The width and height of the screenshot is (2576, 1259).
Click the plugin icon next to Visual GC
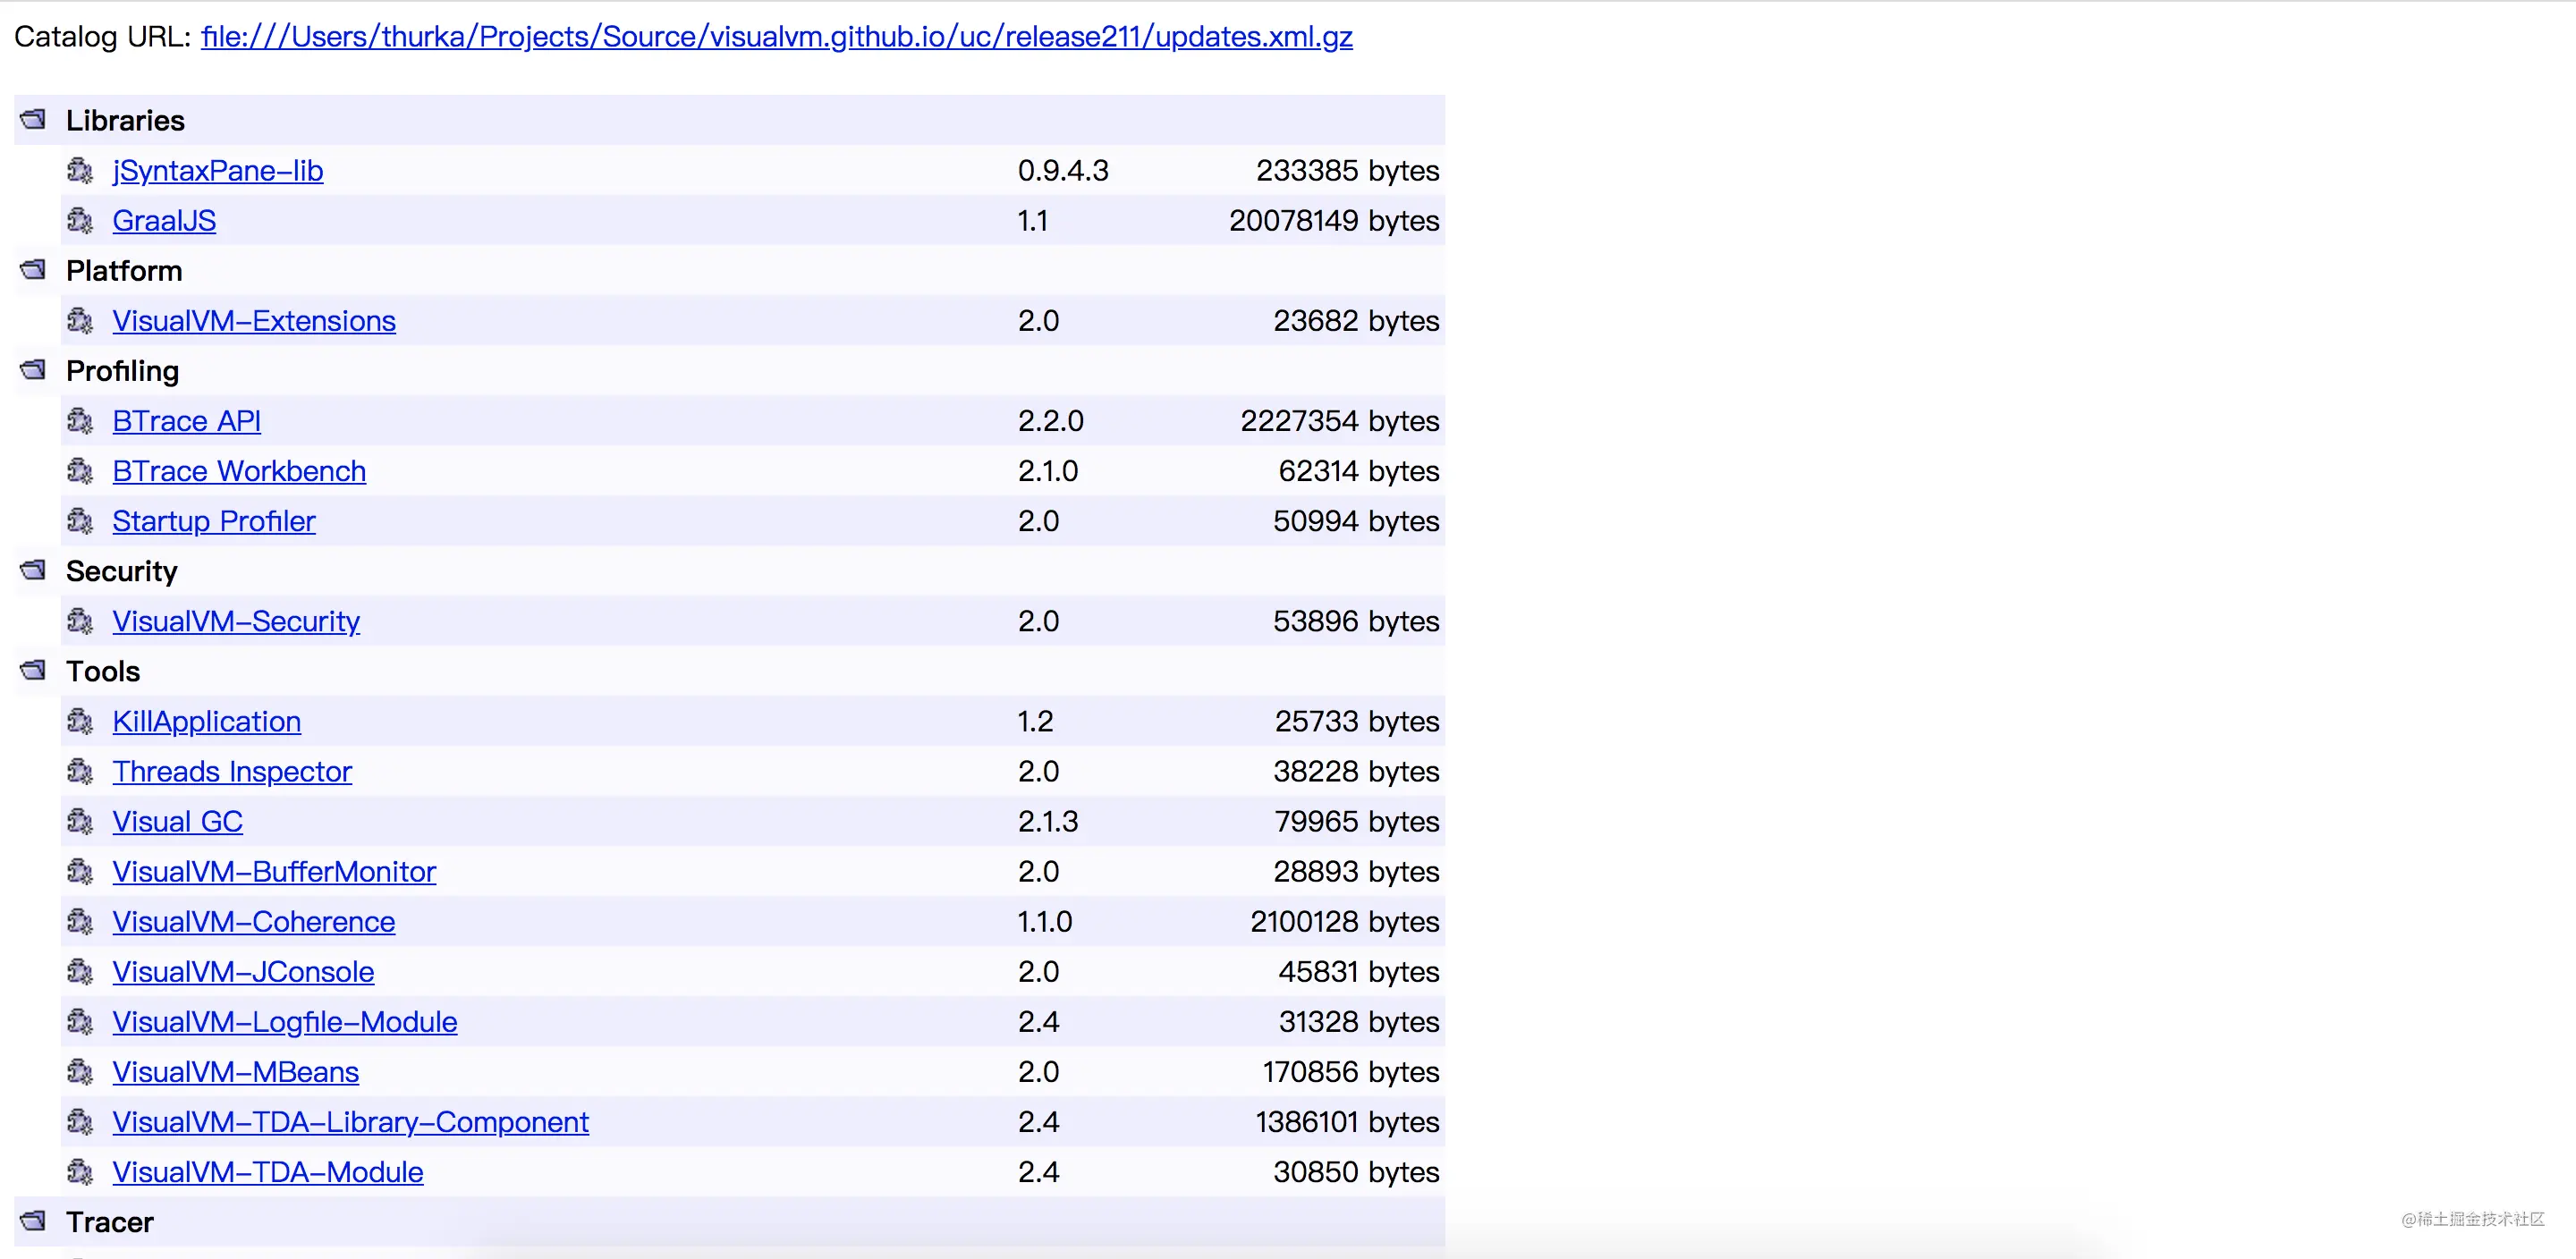coord(80,821)
